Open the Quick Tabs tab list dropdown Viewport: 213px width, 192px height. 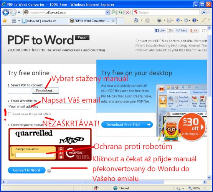pyautogui.click(x=19, y=21)
